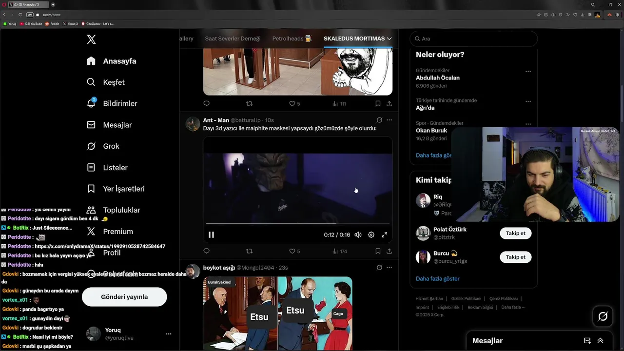Repost the courtroom image post
Viewport: 624px width, 351px height.
click(249, 103)
